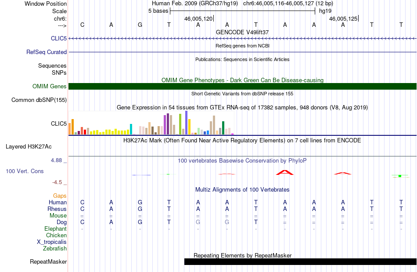Viewport: 417px width, 272px height.
Task: Click the tallest blue bar in the GTEx chart
Action: click(187, 123)
